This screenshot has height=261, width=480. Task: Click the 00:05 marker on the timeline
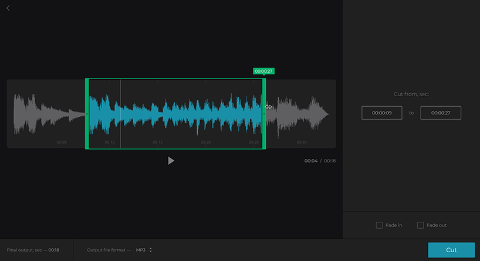click(x=62, y=143)
